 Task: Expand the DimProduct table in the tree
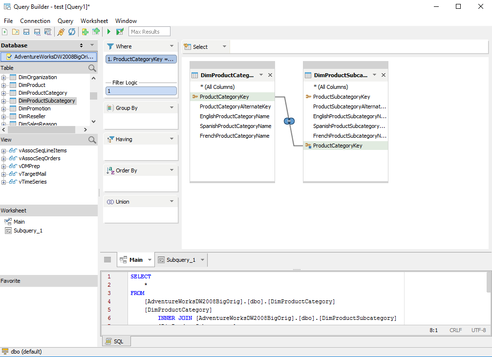(x=4, y=84)
